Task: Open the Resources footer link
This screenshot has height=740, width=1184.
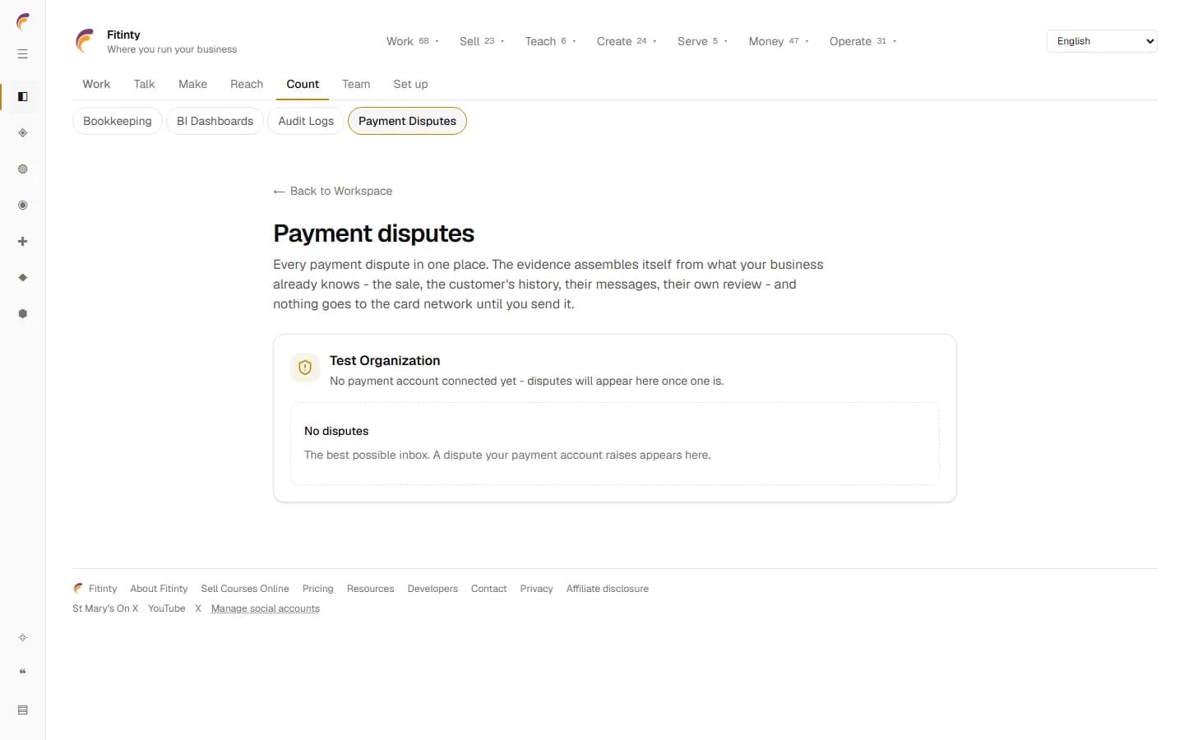Action: (x=371, y=589)
